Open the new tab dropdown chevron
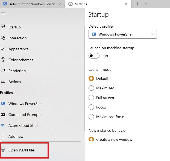 (x=146, y=4)
